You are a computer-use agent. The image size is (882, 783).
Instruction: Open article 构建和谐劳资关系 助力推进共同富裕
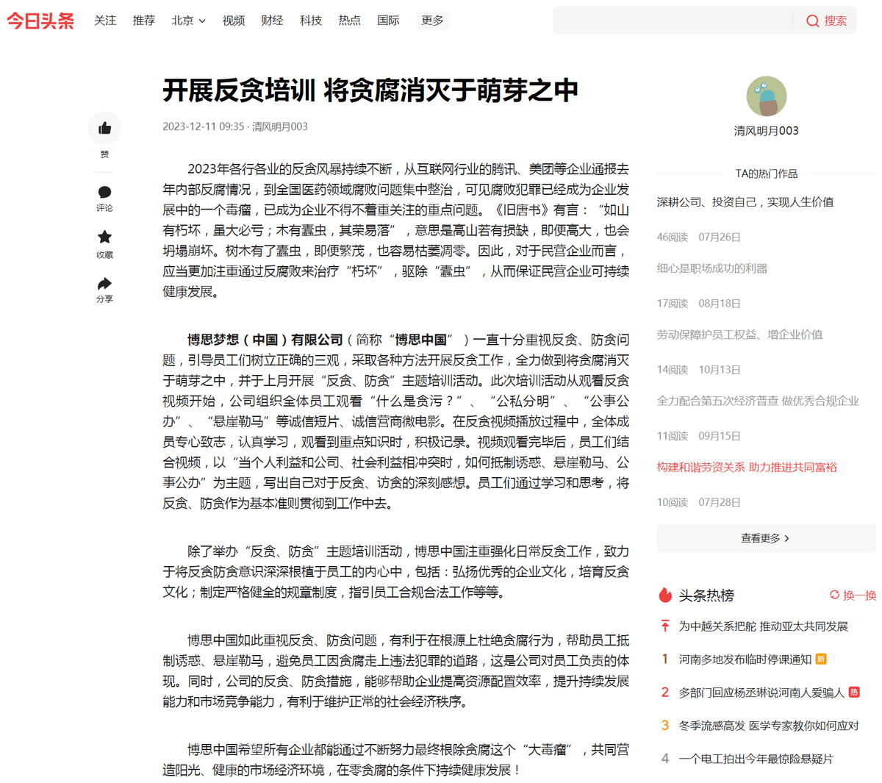tap(747, 467)
